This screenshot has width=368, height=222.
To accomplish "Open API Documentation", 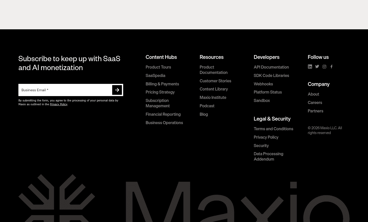I will (271, 67).
